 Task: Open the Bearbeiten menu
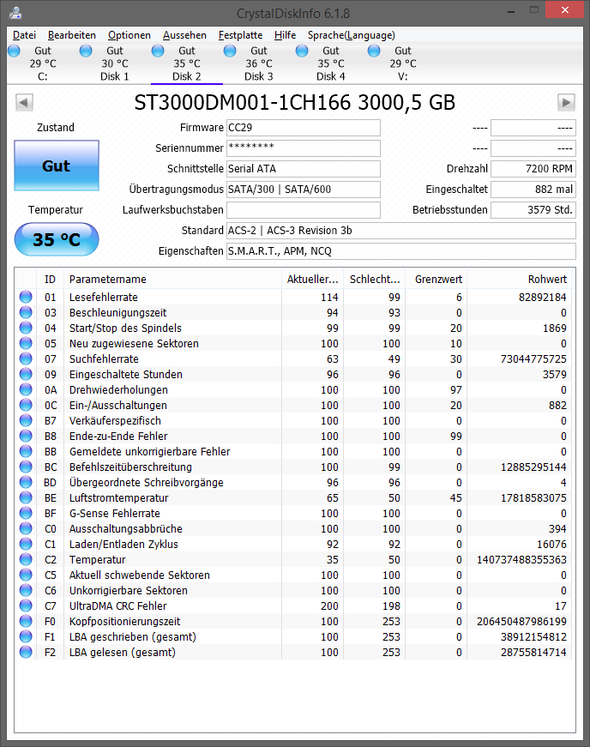pos(72,35)
